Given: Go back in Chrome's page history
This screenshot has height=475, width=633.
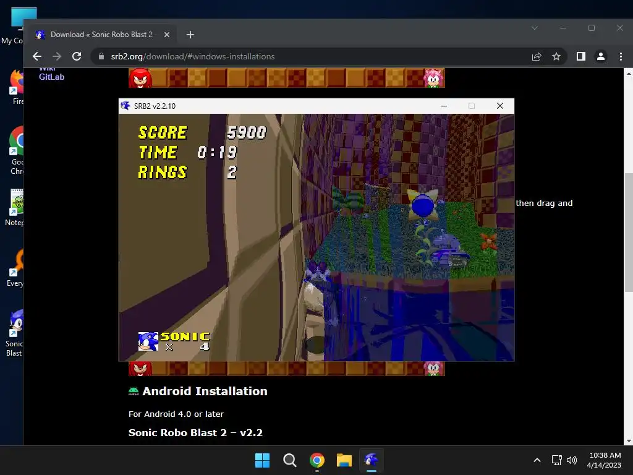Looking at the screenshot, I should click(37, 56).
